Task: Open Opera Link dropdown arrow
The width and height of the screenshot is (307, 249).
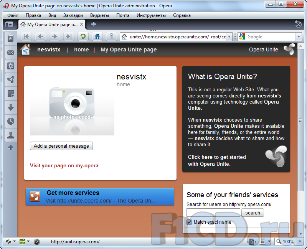Action: 14,242
